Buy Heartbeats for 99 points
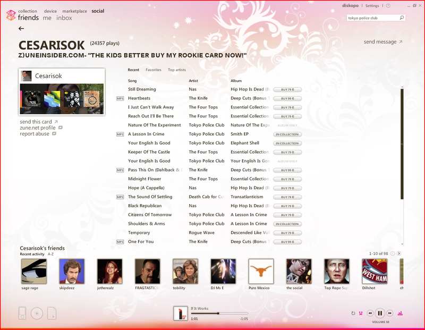 click(x=287, y=98)
